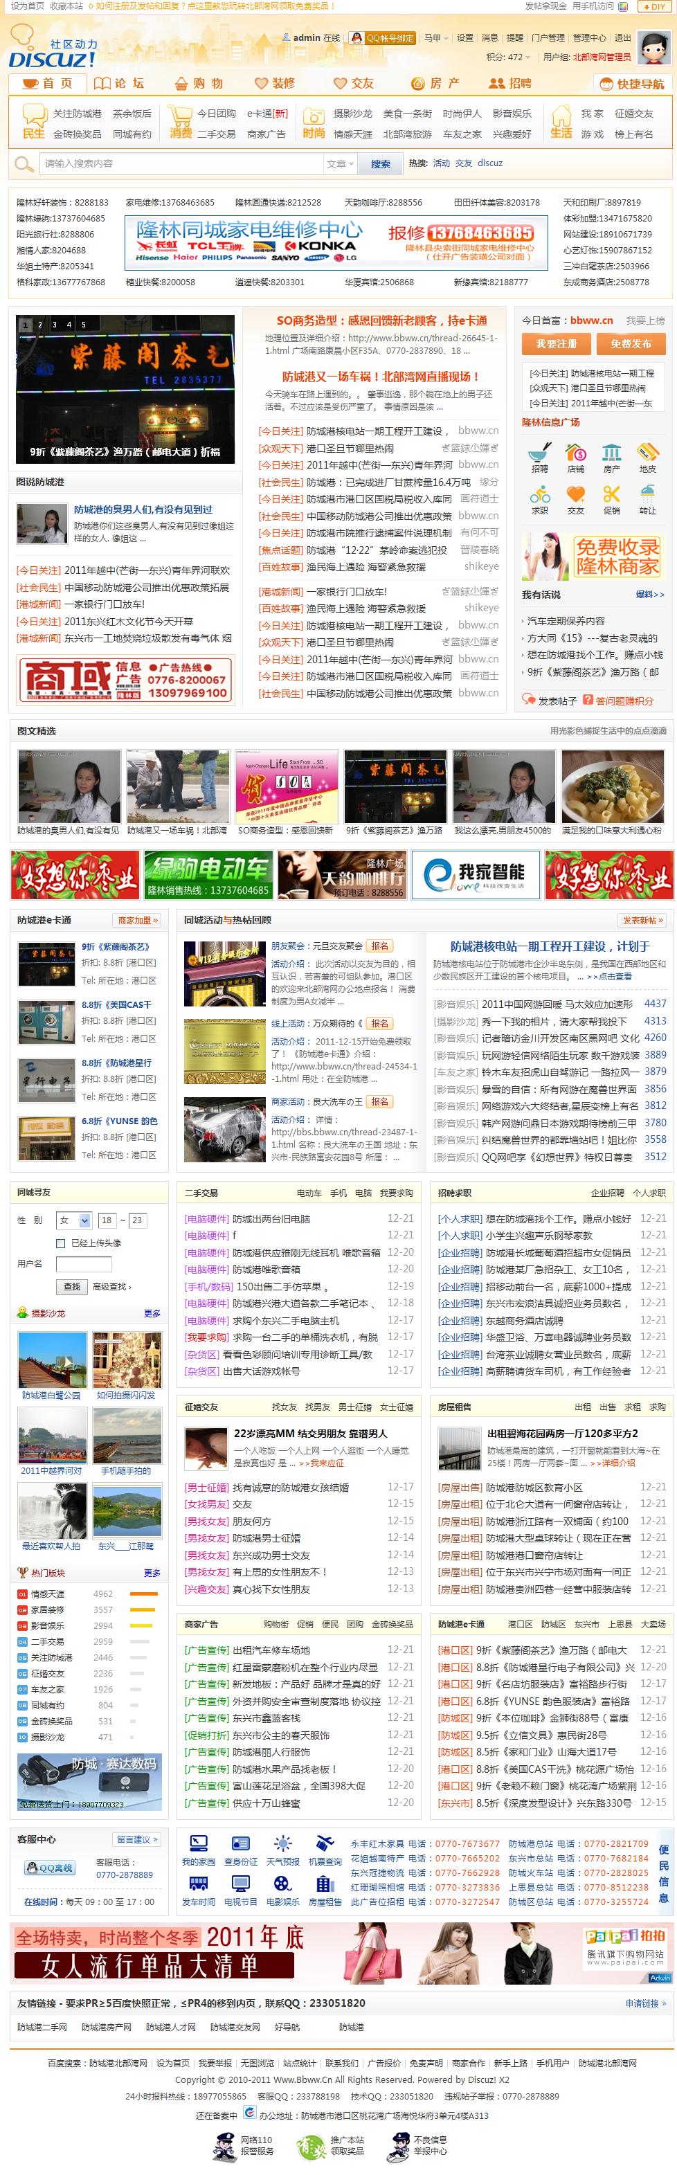Screen dimensions: 677x2175
Task: Click the 情感天涯 popularity bar in 热门版块
Action: pyautogui.click(x=143, y=1594)
